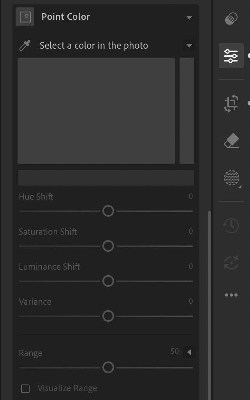The height and width of the screenshot is (400, 250).
Task: Click the Saturation Shift slider handle
Action: (x=108, y=246)
